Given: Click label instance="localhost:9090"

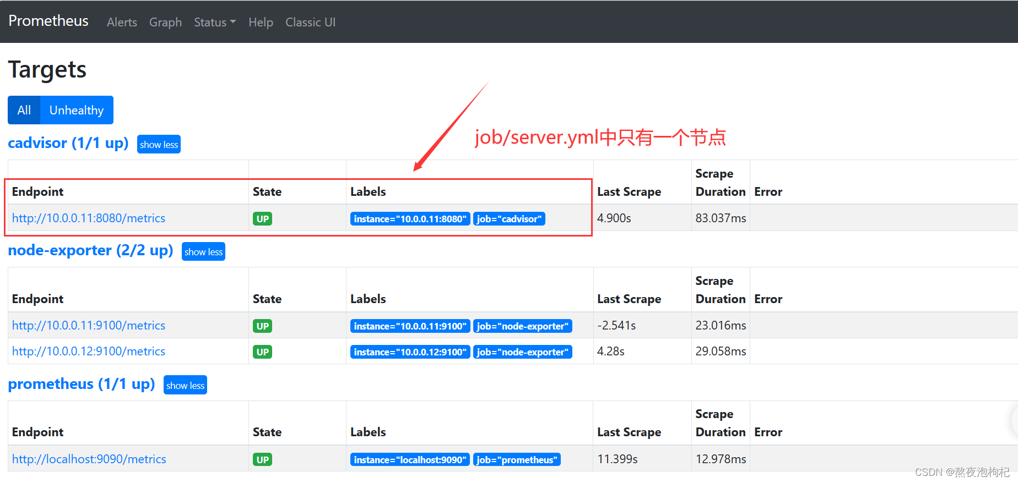Looking at the screenshot, I should [x=410, y=459].
